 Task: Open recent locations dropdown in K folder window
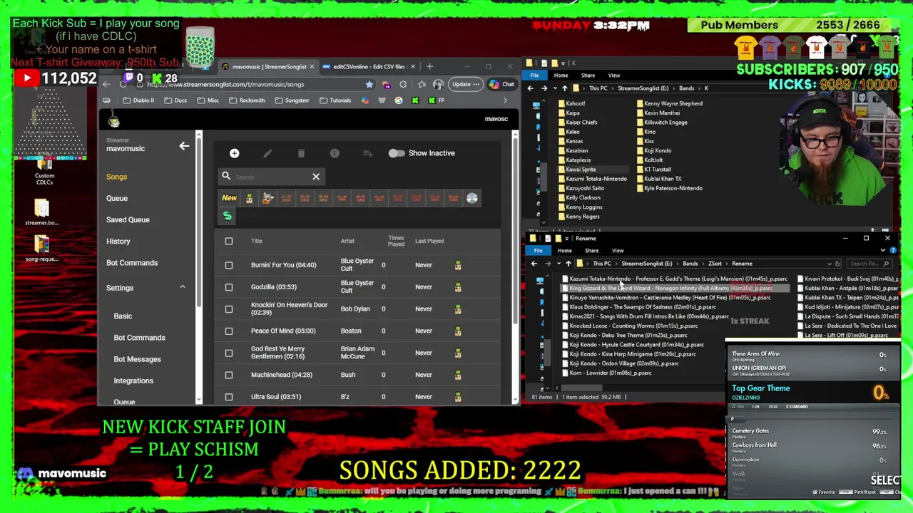coord(554,88)
